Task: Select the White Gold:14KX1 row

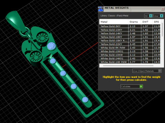Action: point(130,58)
